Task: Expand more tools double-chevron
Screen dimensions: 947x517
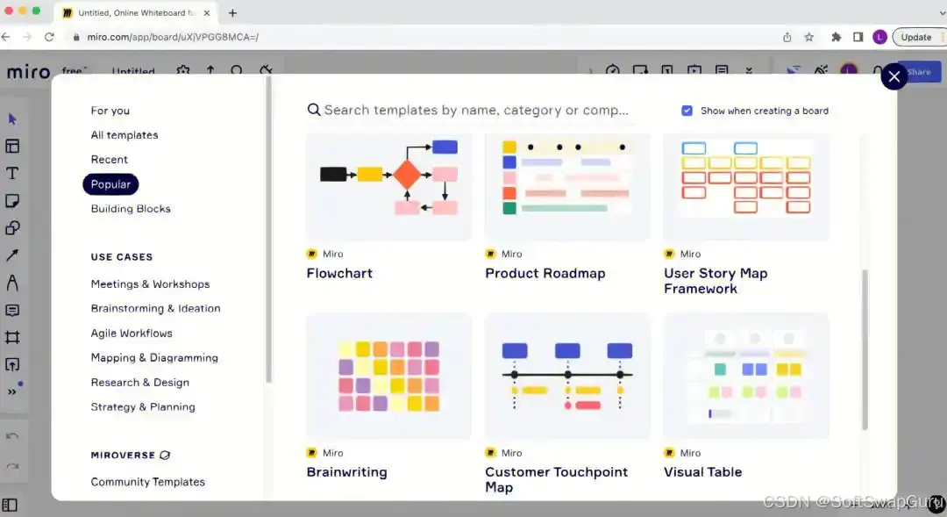Action: [12, 391]
